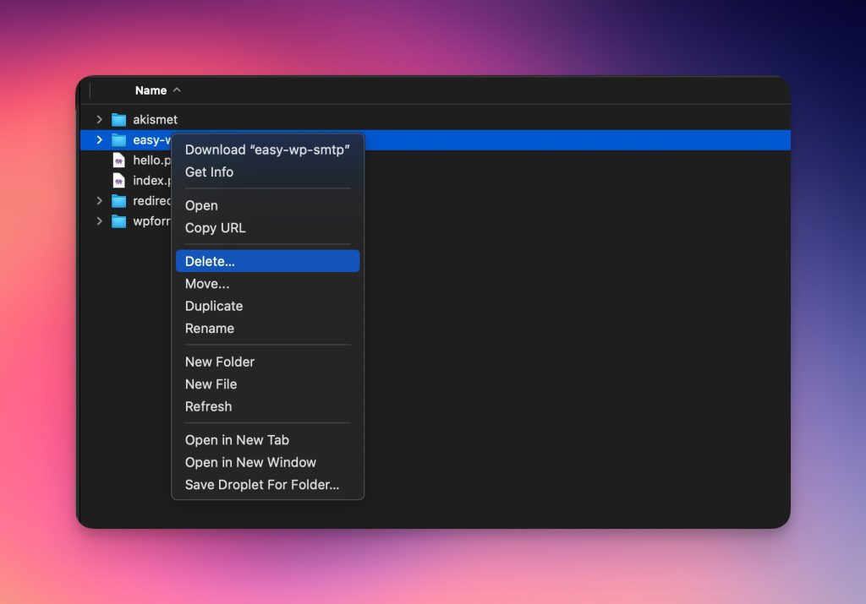Screen dimensions: 866x604
Task: Create a New Folder via context menu
Action: pos(219,362)
